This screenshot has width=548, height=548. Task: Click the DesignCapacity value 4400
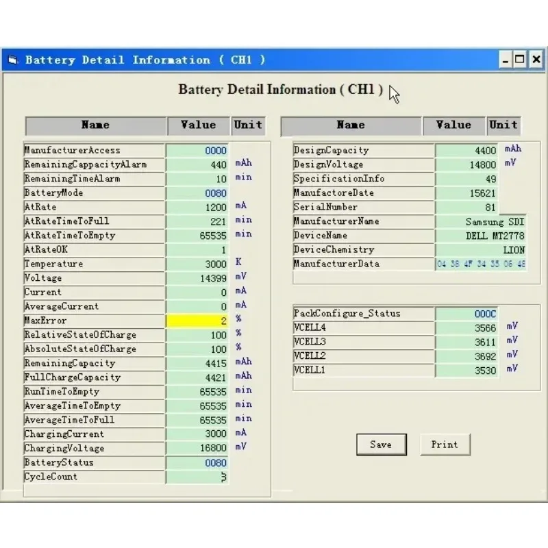click(x=467, y=151)
